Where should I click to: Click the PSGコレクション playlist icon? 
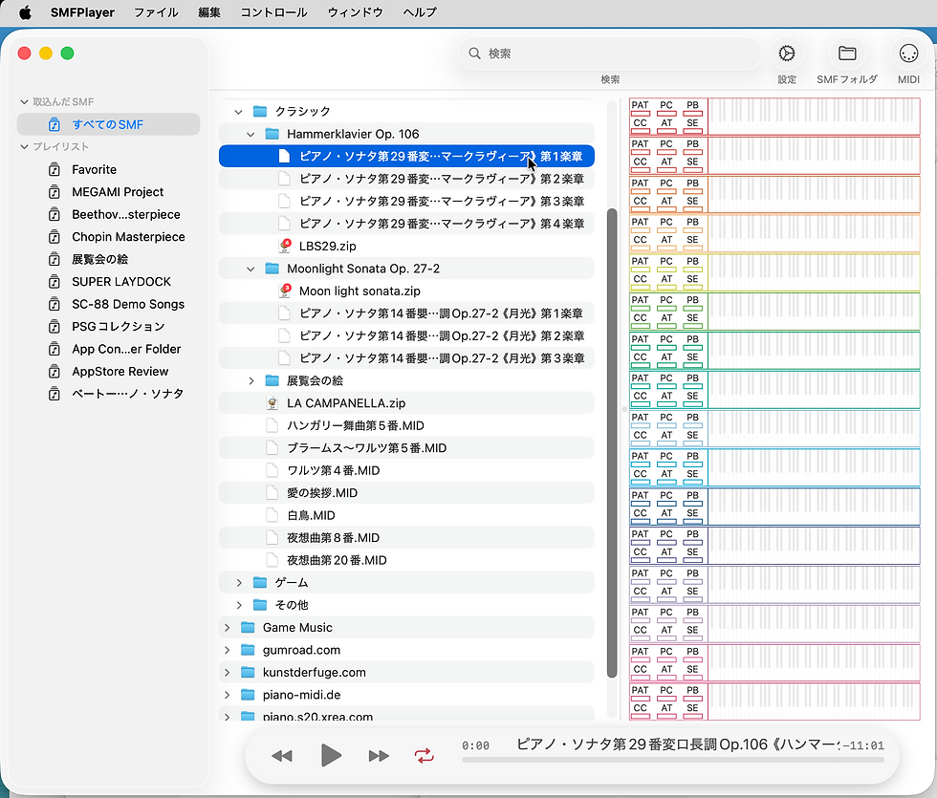point(54,327)
